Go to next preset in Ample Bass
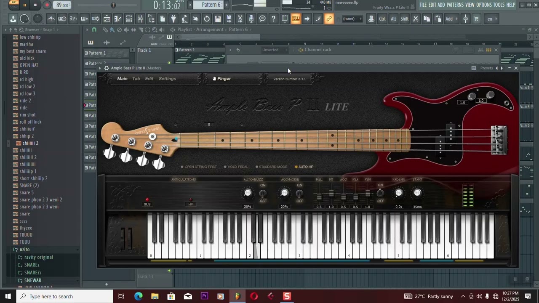This screenshot has height=303, width=539. [502, 68]
